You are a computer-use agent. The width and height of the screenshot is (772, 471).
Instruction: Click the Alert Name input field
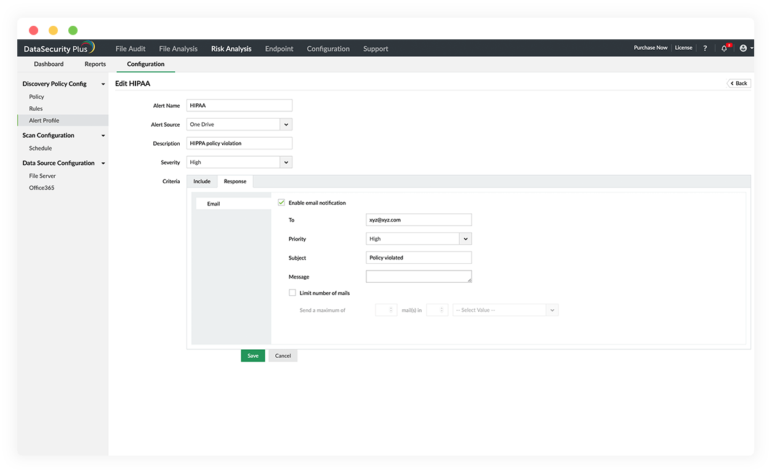239,105
